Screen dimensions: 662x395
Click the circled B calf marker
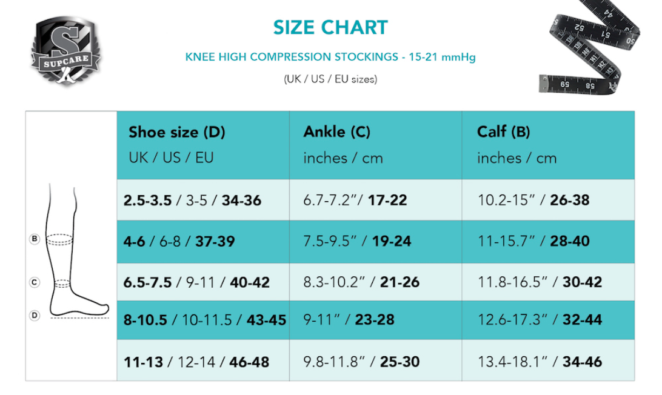tap(35, 239)
